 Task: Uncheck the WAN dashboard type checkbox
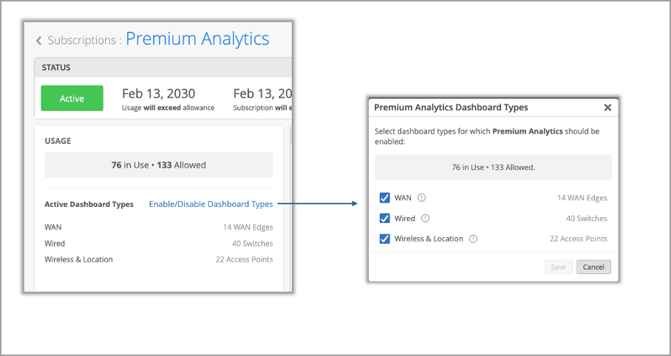(384, 198)
